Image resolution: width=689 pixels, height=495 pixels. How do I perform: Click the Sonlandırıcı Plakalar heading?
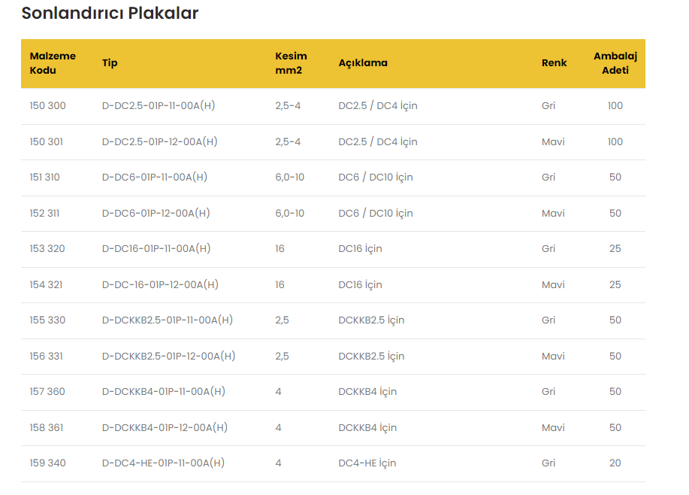110,14
